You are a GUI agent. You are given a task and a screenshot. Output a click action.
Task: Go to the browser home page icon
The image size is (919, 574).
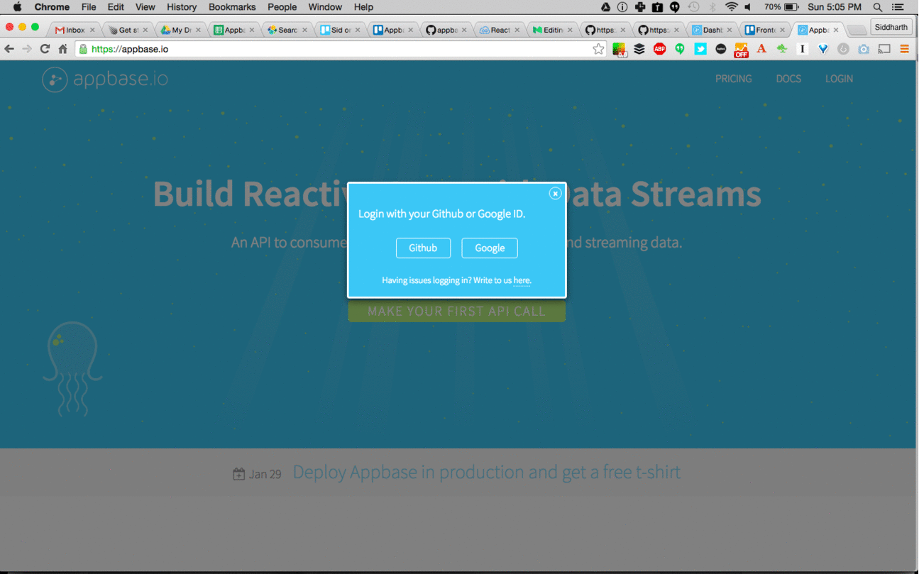[62, 49]
